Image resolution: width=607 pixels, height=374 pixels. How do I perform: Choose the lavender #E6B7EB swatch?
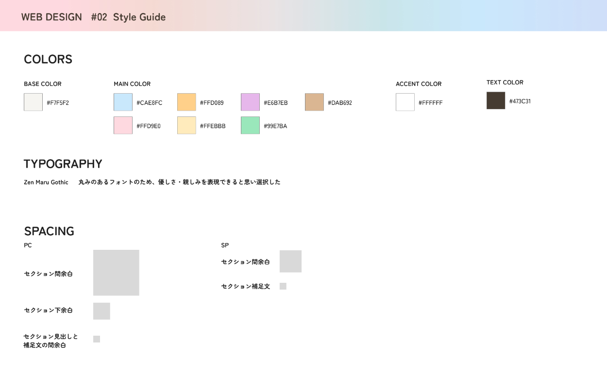point(250,102)
